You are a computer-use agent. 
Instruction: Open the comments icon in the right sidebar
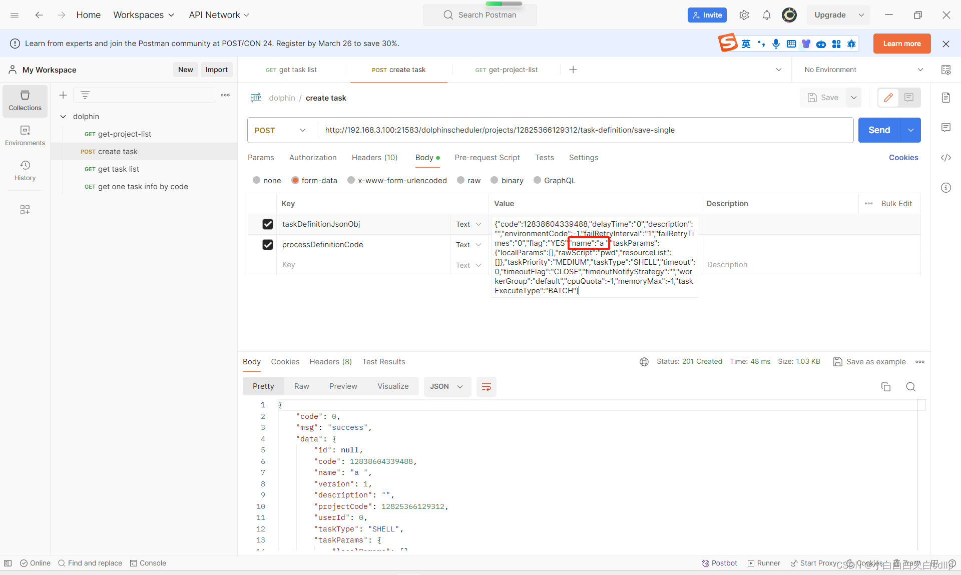point(946,128)
